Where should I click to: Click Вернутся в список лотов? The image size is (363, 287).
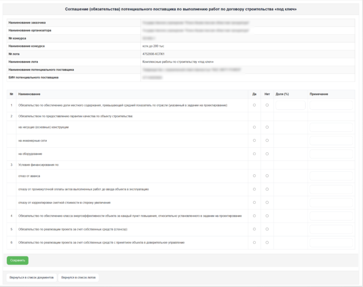tap(78, 278)
